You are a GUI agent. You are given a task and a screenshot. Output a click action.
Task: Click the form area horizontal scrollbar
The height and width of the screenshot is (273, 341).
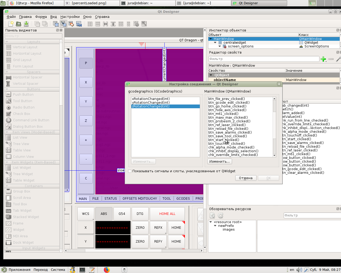(134, 251)
